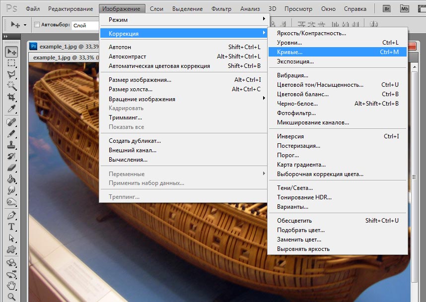Open the Фильтр menu
426x302 pixels.
click(221, 9)
